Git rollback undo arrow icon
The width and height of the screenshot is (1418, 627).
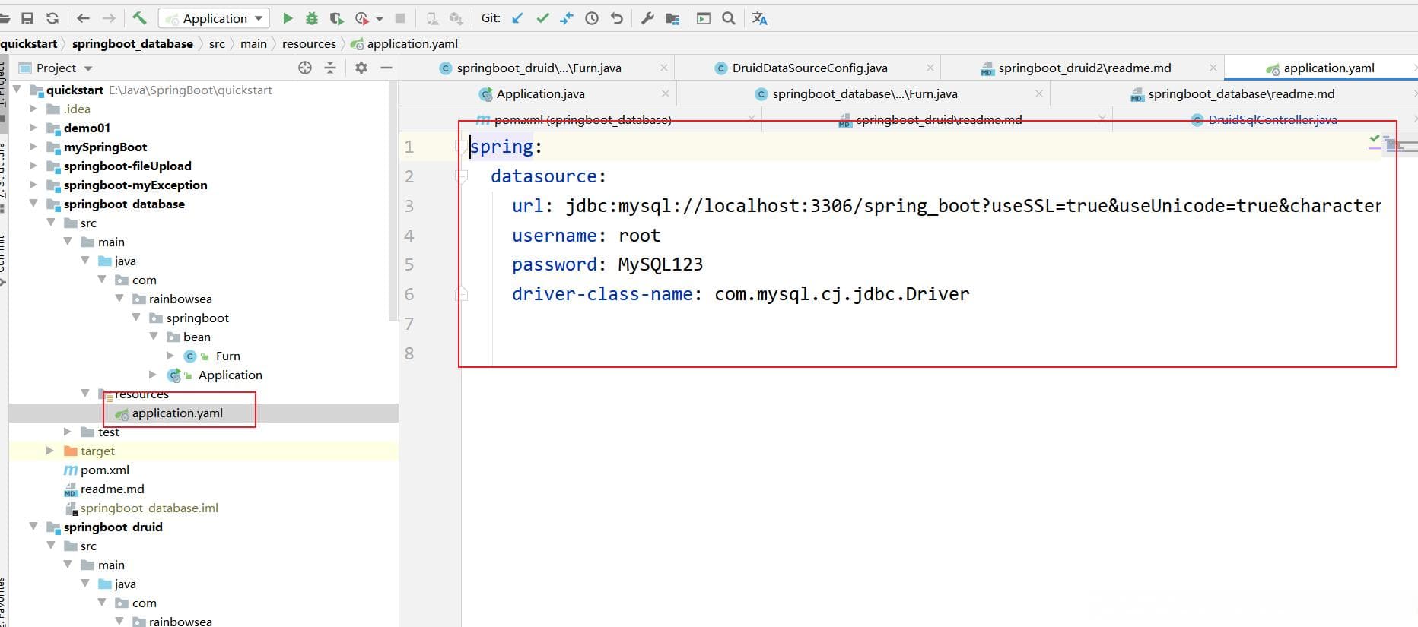pos(617,18)
